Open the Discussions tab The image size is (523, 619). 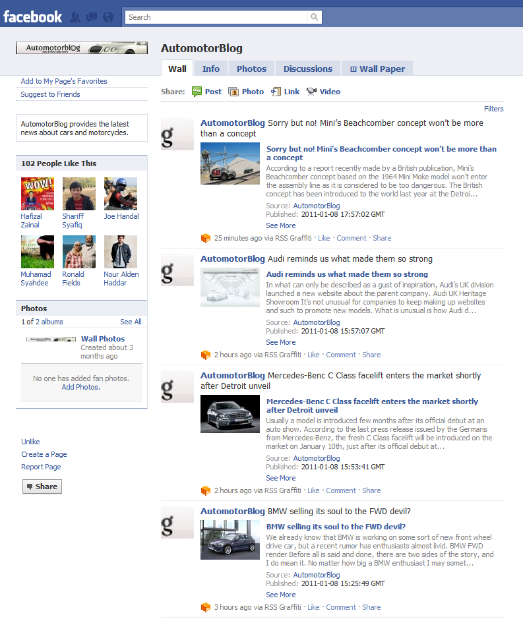[308, 69]
